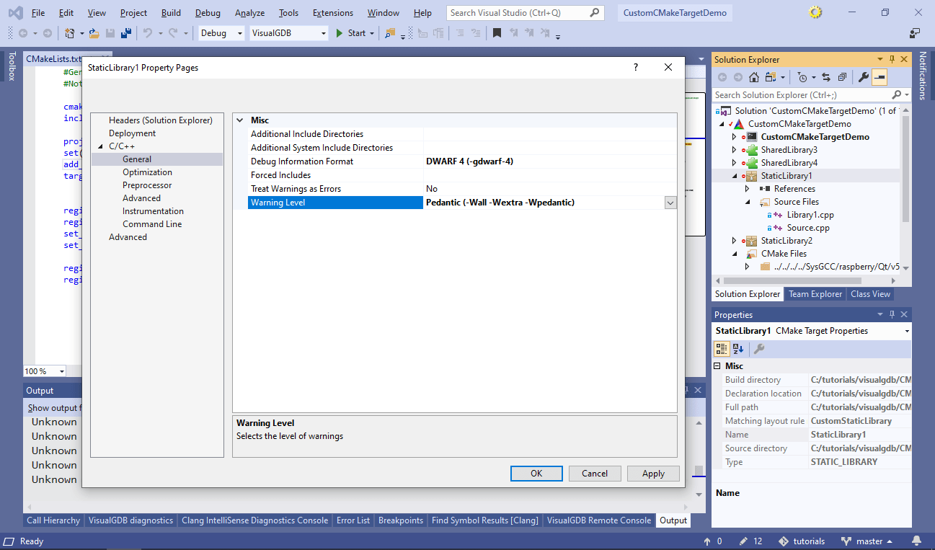Select Optimization under C/C++
The image size is (935, 550).
click(147, 172)
